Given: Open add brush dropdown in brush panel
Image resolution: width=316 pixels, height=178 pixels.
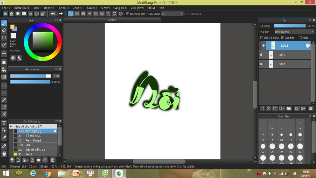Looking at the screenshot, I should pos(25,160).
